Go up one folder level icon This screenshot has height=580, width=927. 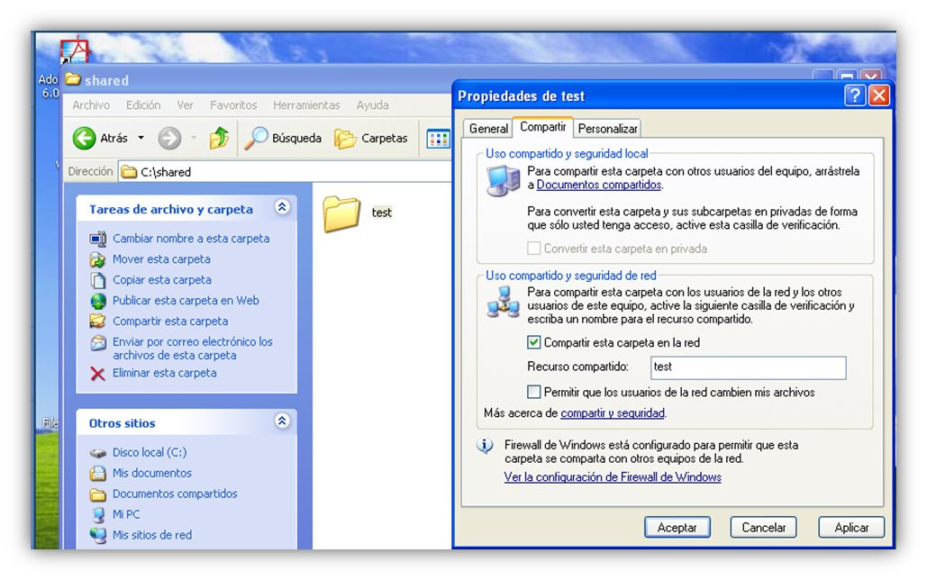(219, 139)
